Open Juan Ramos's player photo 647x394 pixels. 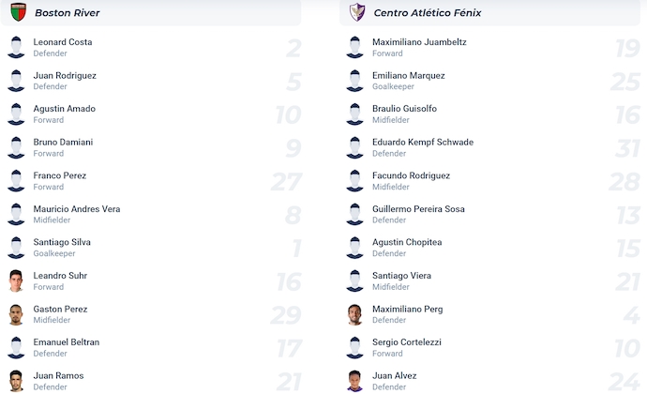point(16,381)
